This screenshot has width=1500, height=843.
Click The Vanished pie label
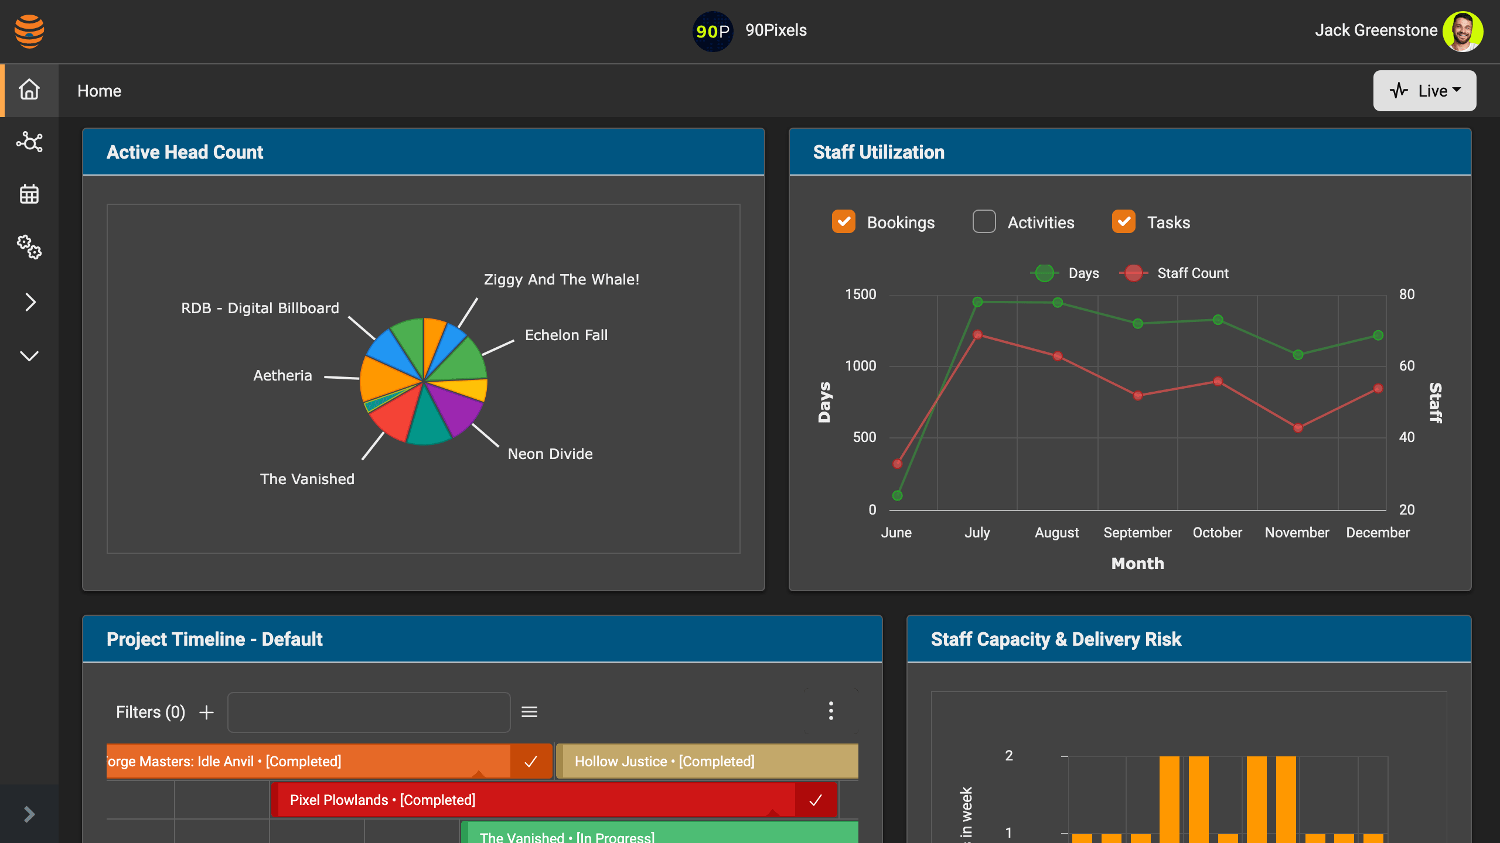click(307, 479)
